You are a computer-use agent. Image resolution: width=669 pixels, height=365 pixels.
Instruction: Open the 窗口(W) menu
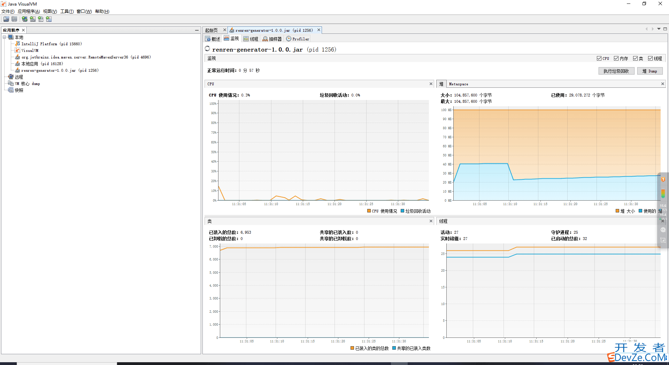click(84, 11)
